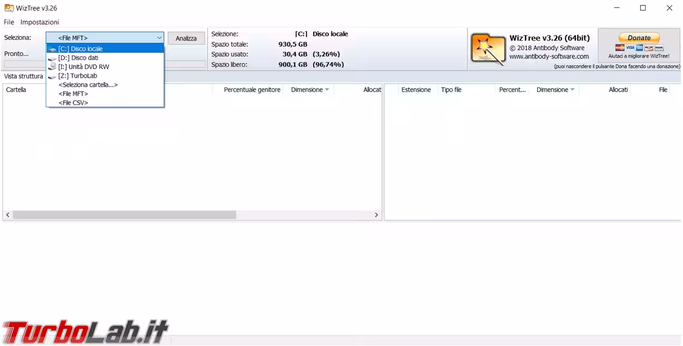Open the Impostazioni menu
This screenshot has width=683, height=346.
click(x=40, y=22)
